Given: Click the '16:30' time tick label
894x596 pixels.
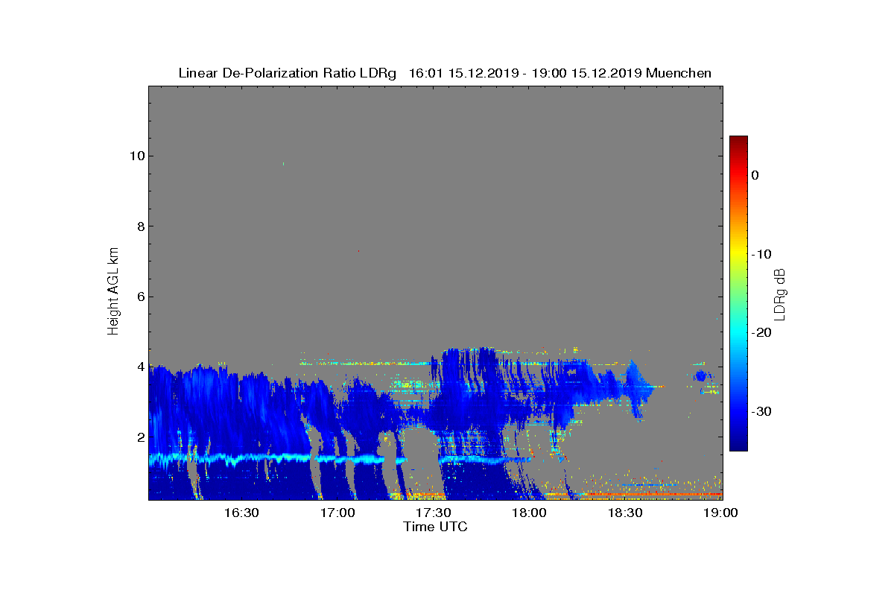Looking at the screenshot, I should 241,513.
